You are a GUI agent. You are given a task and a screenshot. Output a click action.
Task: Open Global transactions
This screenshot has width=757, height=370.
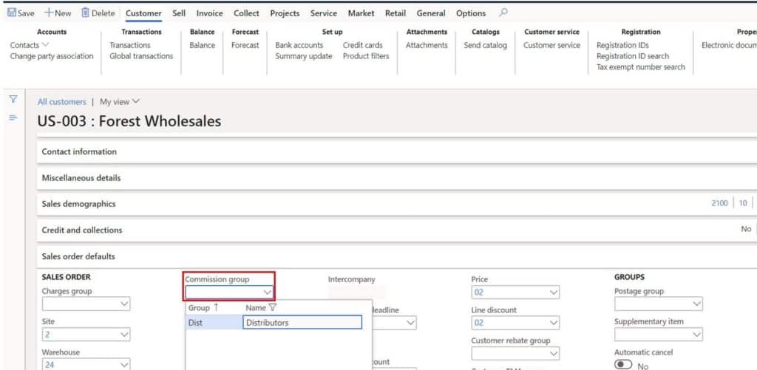[x=141, y=56]
